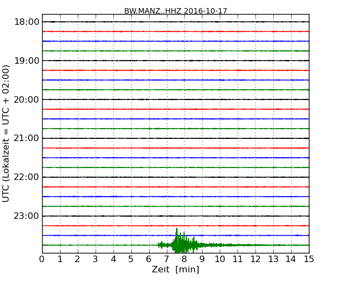Screen dimensions: 351x281
Task: Click the Zeit [min] axis label
Action: [x=175, y=269]
